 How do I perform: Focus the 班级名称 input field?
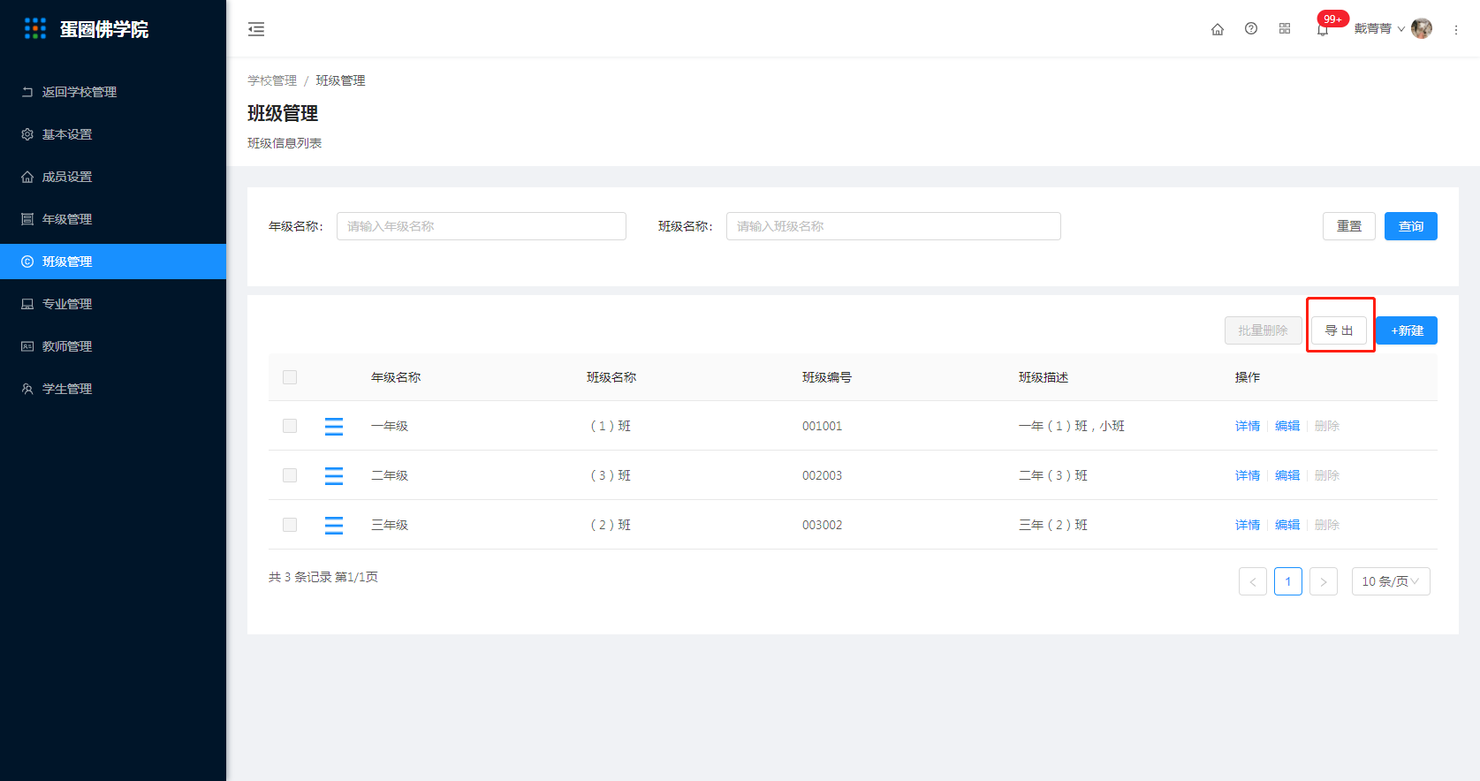point(893,226)
